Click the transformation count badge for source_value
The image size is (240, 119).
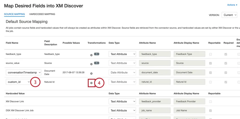pos(97,63)
